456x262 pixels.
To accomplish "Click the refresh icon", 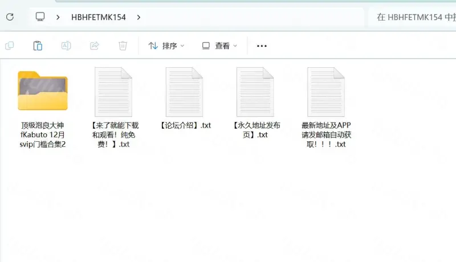I will 10,17.
